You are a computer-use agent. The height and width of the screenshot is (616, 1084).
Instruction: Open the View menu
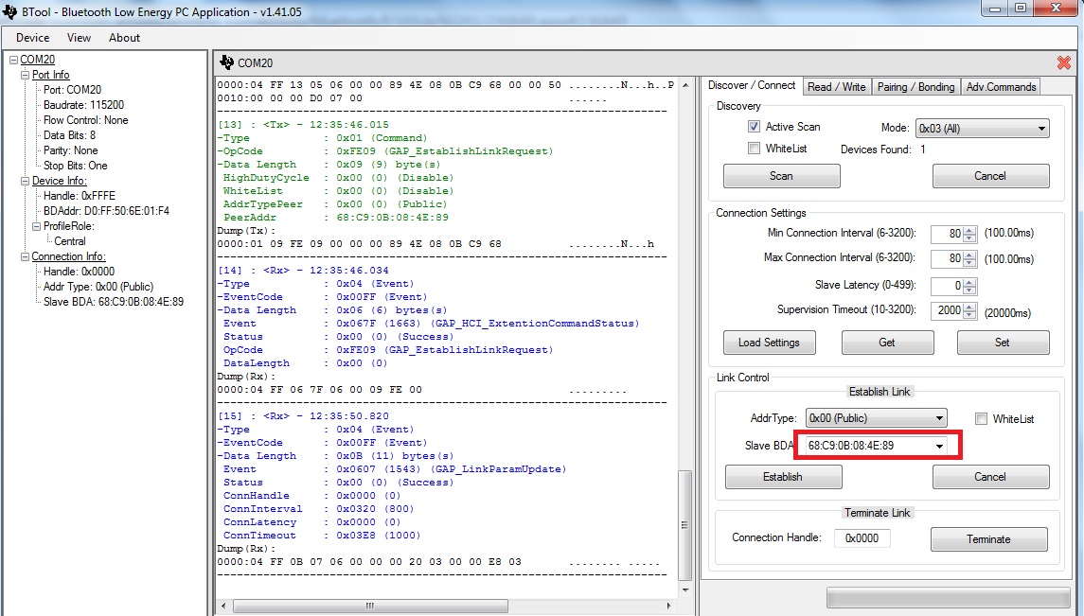point(79,38)
